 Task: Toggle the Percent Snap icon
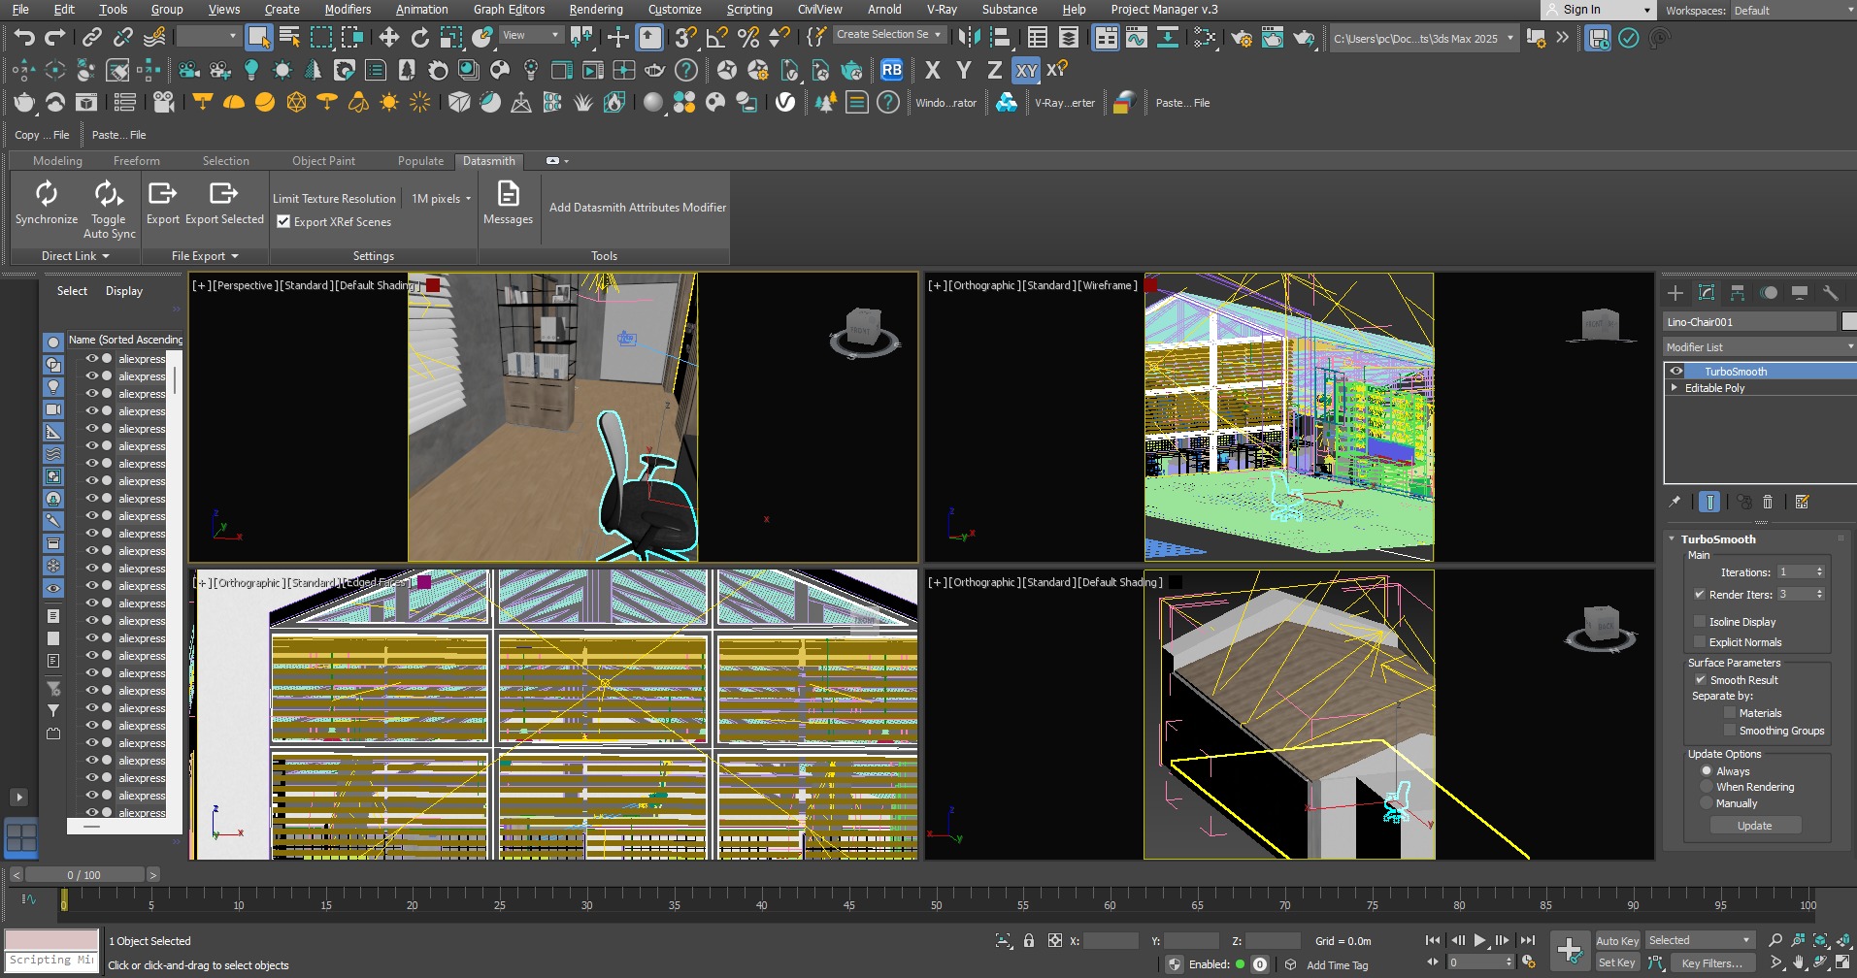point(747,38)
